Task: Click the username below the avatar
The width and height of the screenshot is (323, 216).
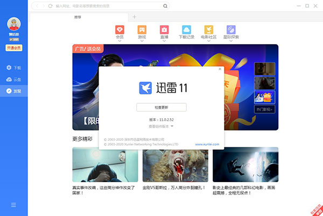Action: coord(14,34)
